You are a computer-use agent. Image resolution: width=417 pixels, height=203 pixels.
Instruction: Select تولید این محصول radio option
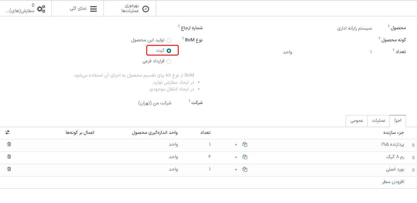(169, 40)
